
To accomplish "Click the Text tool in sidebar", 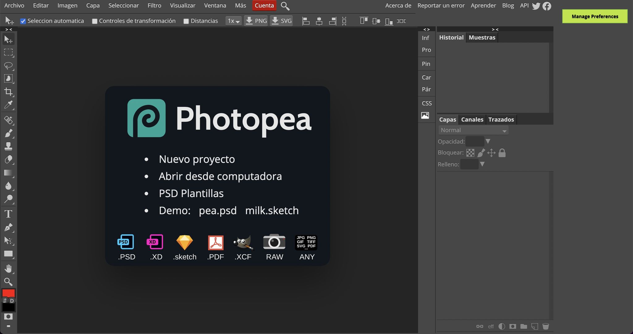I will 7,214.
